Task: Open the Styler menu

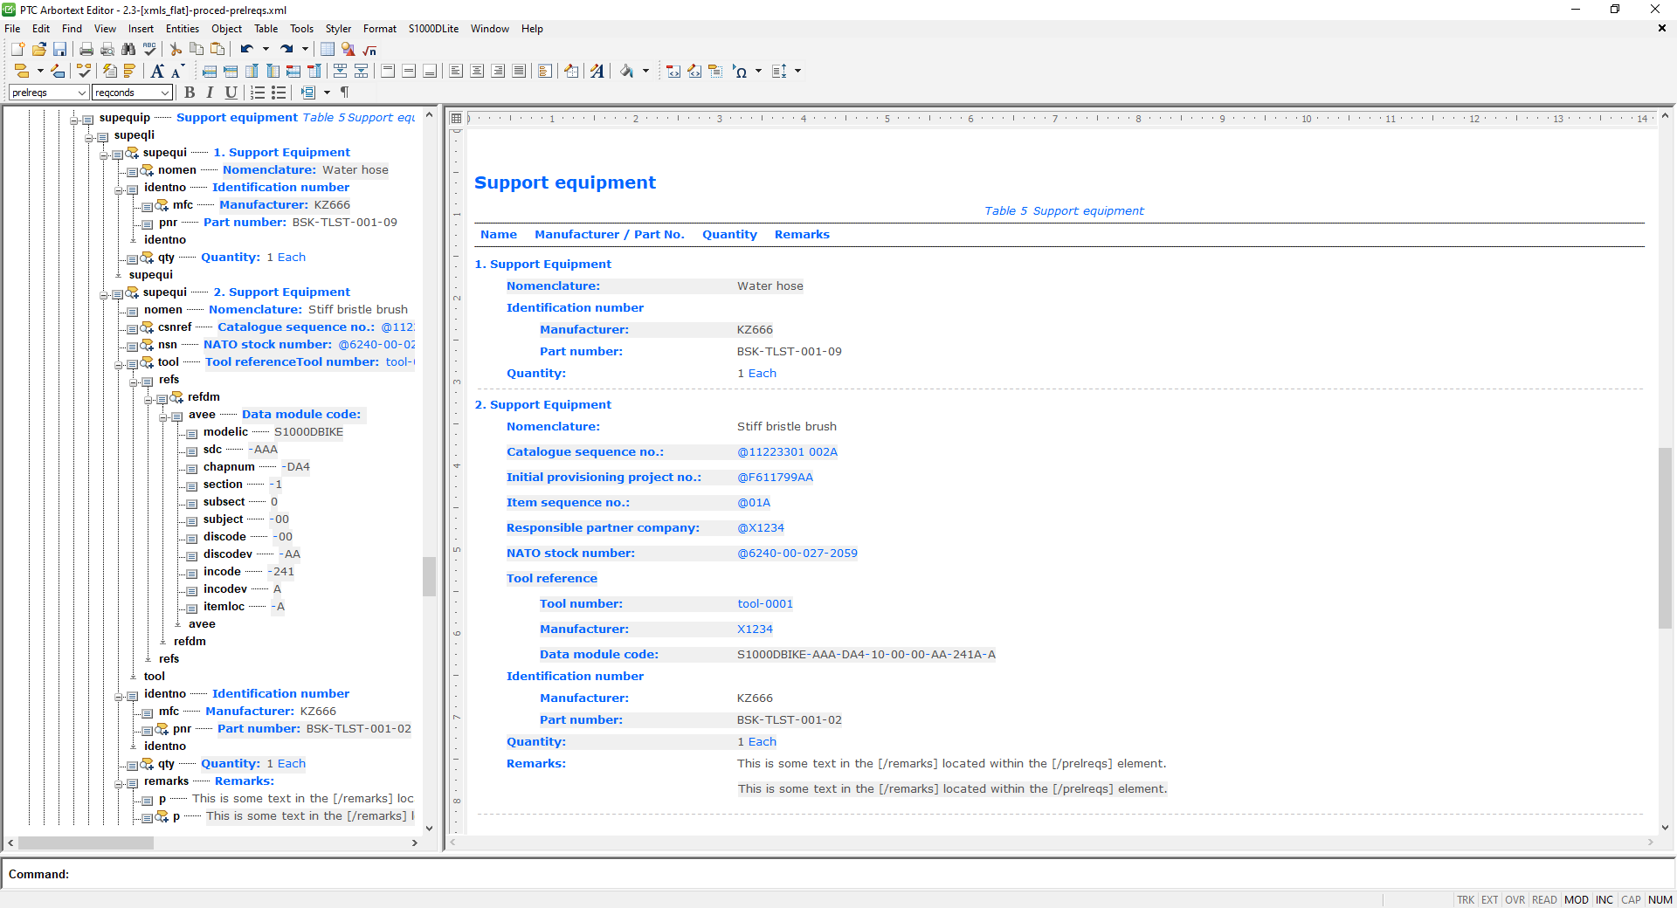Action: coord(338,29)
